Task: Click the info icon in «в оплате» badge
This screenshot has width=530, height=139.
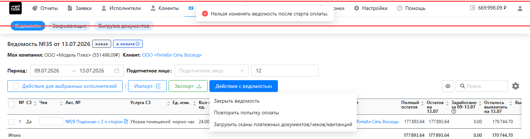Action: pyautogui.click(x=138, y=44)
